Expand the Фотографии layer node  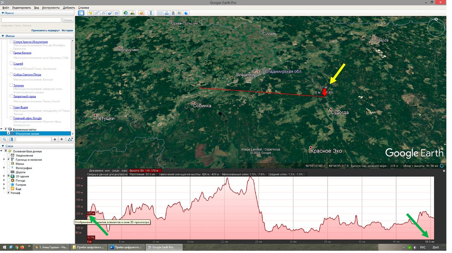coord(4,168)
